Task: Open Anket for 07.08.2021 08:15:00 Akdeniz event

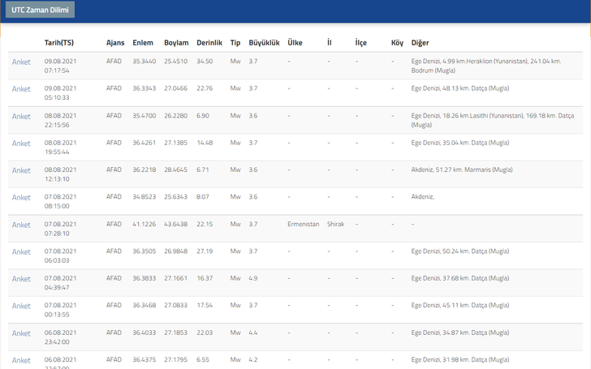Action: coord(21,198)
